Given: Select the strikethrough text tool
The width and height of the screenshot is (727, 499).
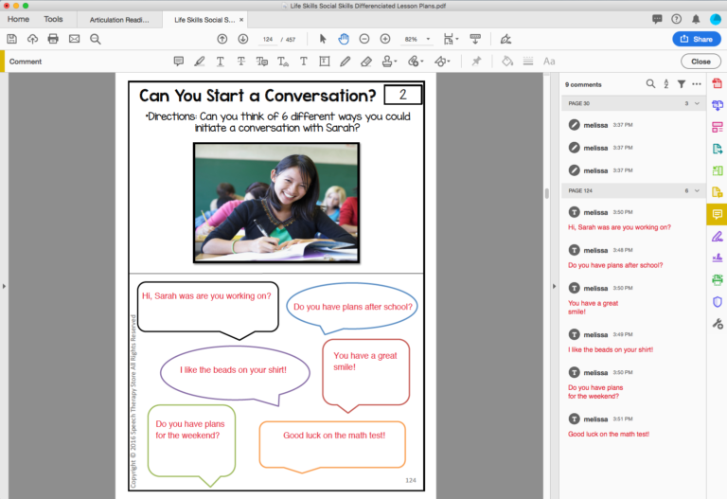Looking at the screenshot, I should (x=241, y=62).
